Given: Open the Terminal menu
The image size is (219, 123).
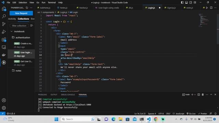Looking at the screenshot, I should tap(52, 2).
